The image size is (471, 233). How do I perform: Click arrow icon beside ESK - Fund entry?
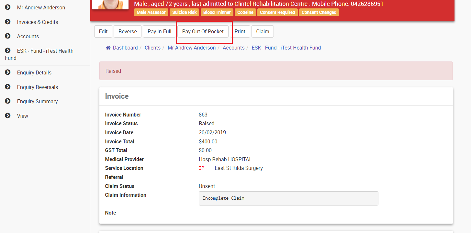[8, 50]
